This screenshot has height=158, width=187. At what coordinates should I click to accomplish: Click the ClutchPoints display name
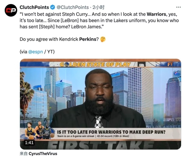coord(34,7)
